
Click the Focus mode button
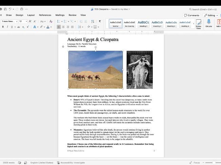[x=195, y=163]
